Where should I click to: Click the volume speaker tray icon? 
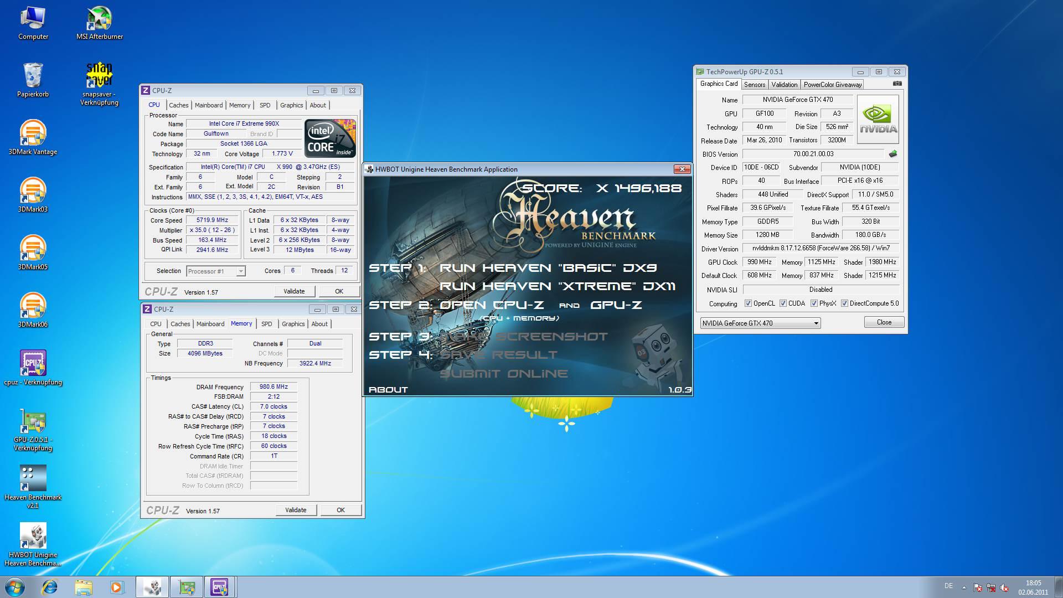click(1004, 587)
